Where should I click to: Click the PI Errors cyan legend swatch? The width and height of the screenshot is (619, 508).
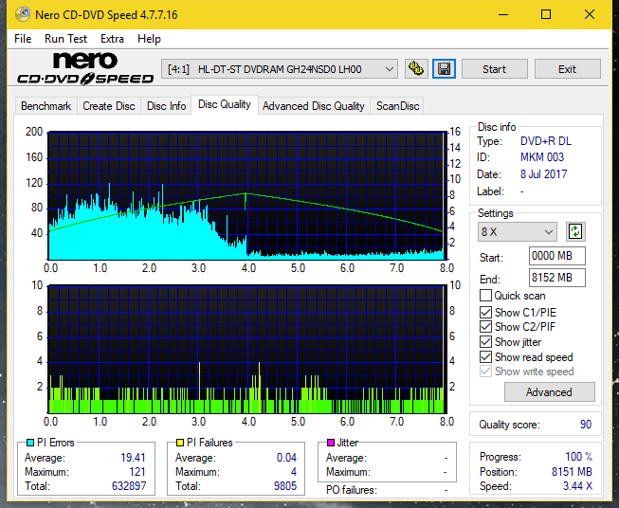(x=30, y=443)
